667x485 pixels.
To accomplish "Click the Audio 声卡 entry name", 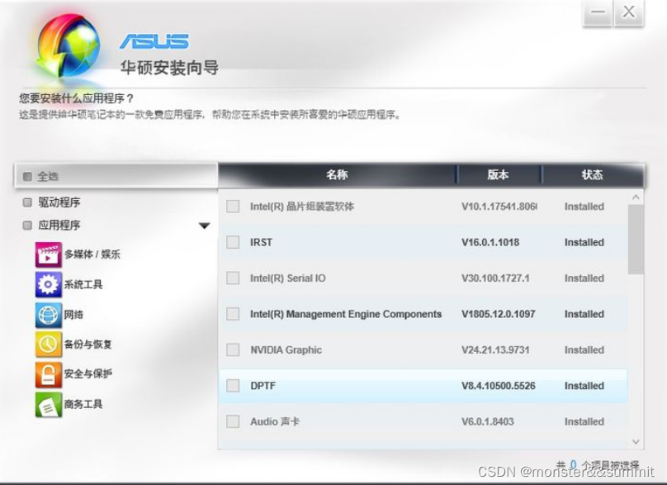I will (x=275, y=421).
